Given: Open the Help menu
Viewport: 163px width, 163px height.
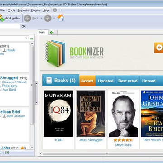Looking at the screenshot, I should pos(46,10).
